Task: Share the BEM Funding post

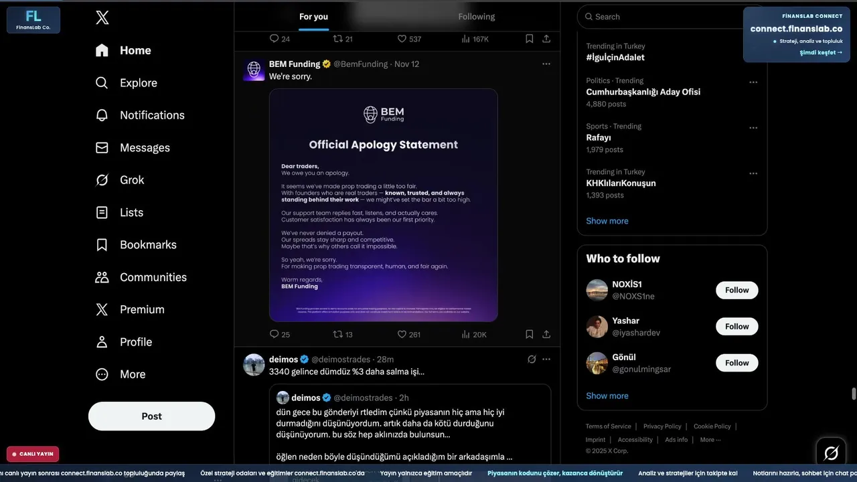Action: tap(546, 334)
